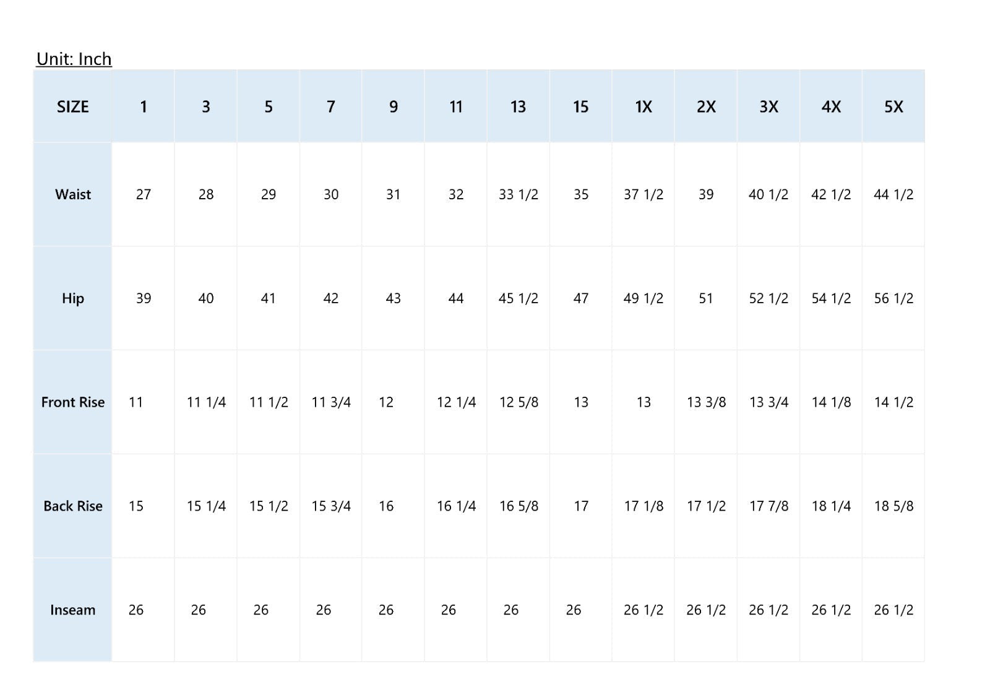Click the SIZE header cell

tap(73, 106)
